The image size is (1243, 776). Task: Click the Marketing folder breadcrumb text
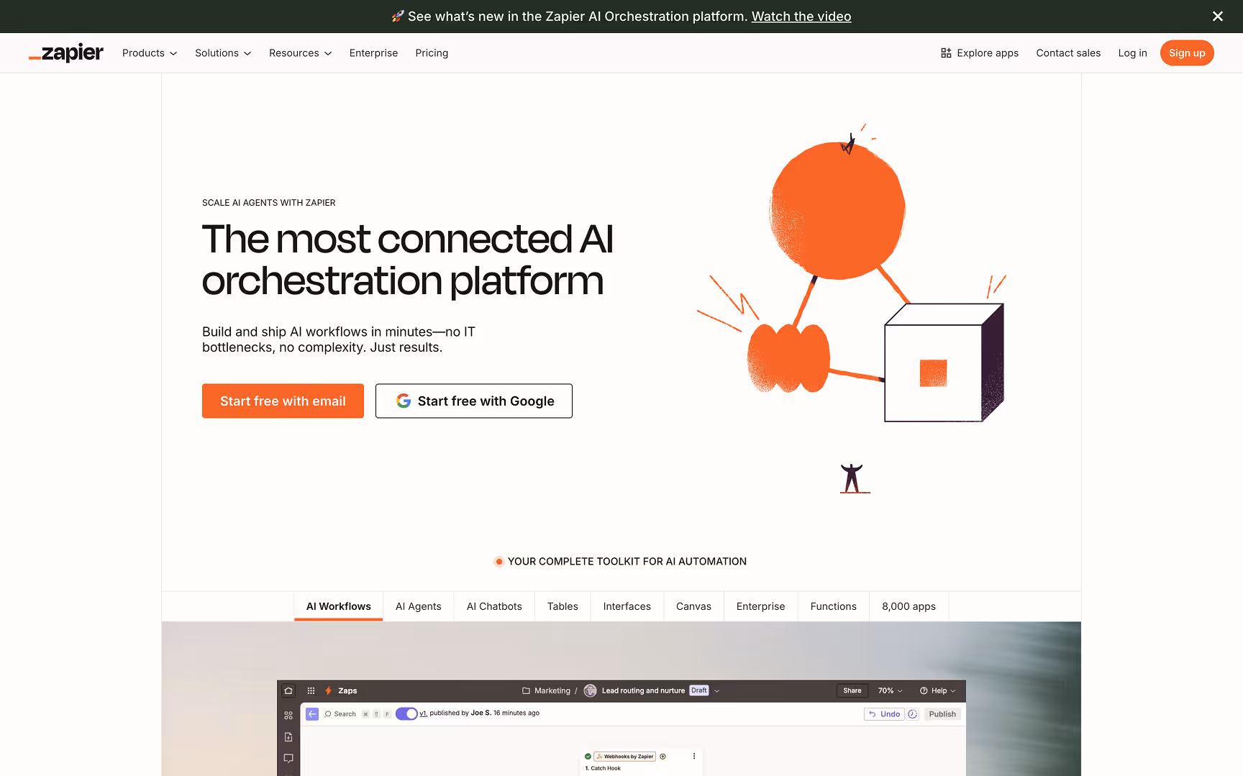(x=552, y=690)
